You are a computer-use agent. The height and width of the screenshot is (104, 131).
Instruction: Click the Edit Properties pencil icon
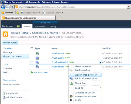click(71, 70)
